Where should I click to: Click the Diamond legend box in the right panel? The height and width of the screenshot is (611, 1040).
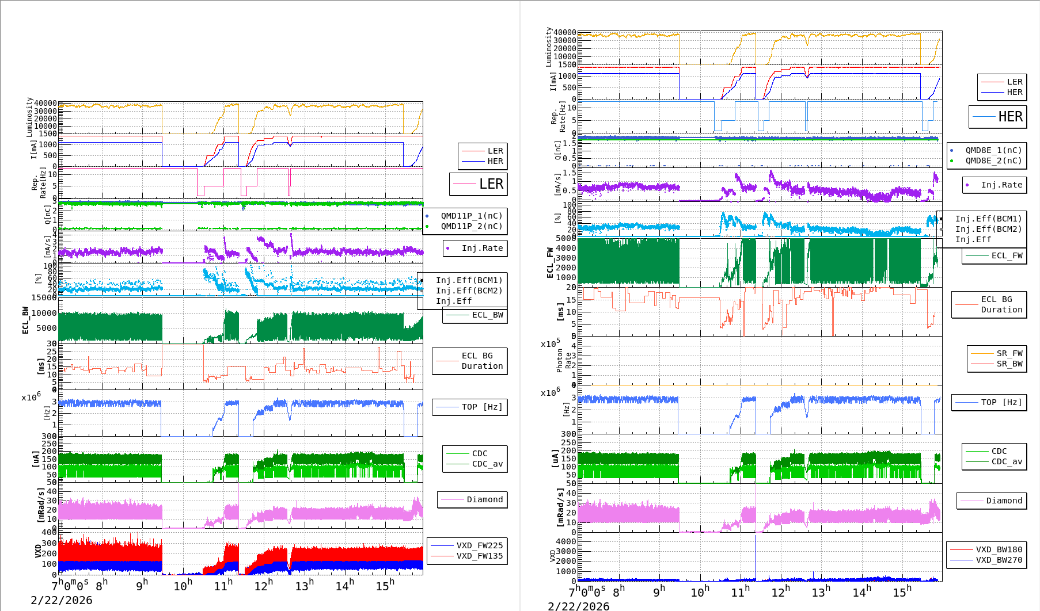point(992,501)
